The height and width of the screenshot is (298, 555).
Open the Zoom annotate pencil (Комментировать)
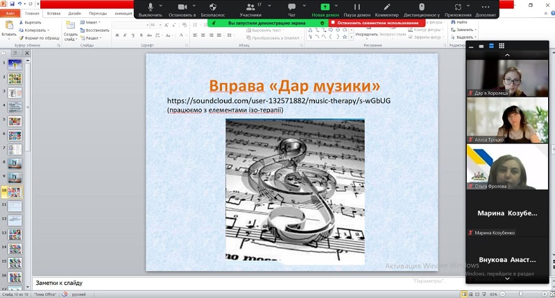coord(387,10)
